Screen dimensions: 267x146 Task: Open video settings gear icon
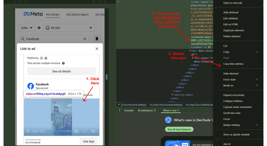(76, 131)
